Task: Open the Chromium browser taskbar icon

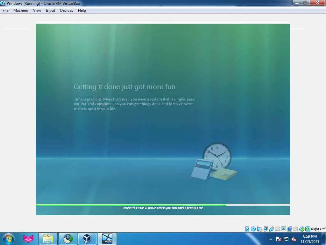Action: (68, 239)
